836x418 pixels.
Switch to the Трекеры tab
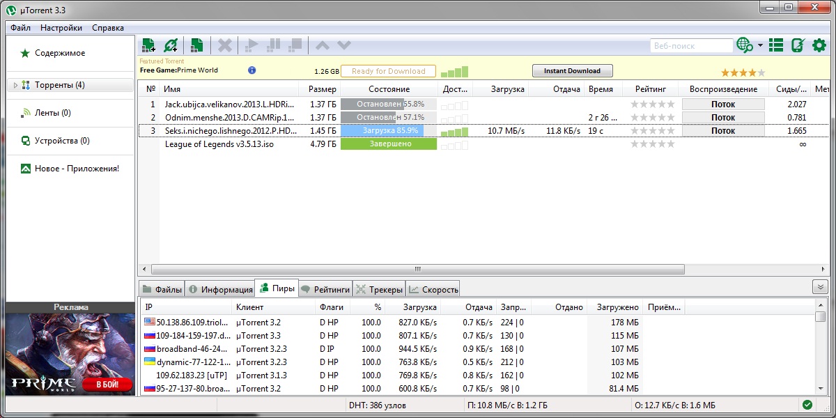(x=379, y=289)
